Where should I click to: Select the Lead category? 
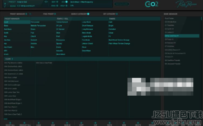pos(17,22)
